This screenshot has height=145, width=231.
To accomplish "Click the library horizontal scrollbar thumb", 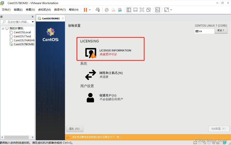I will click(16, 137).
